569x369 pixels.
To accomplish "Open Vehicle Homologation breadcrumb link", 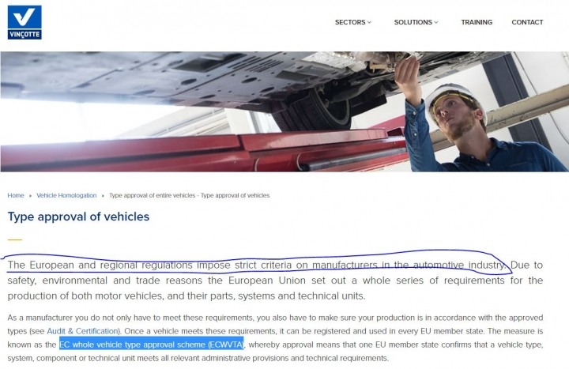I will (x=66, y=196).
